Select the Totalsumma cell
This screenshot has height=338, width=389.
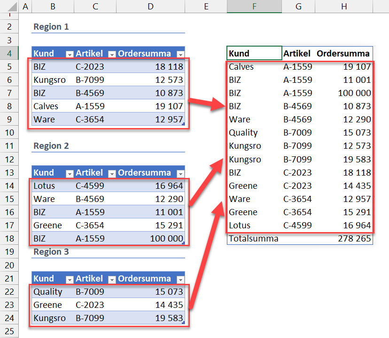point(254,239)
